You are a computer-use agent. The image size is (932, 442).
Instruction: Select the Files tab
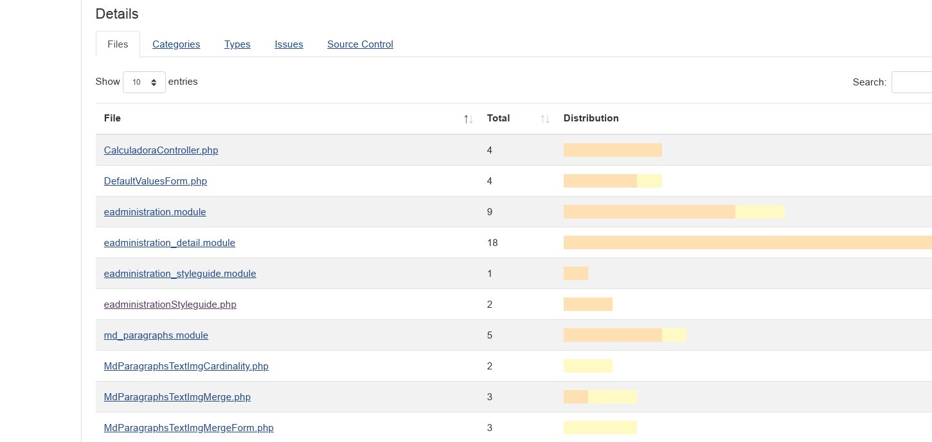pos(118,44)
